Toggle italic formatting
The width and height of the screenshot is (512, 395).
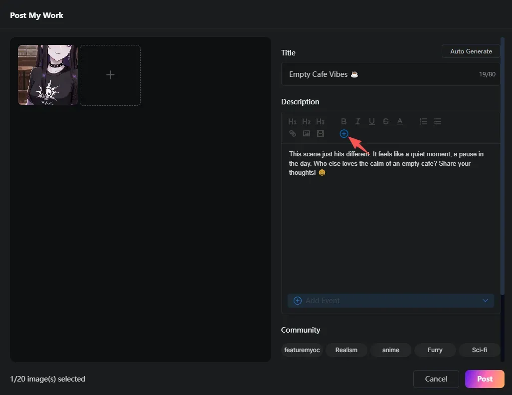coord(358,122)
